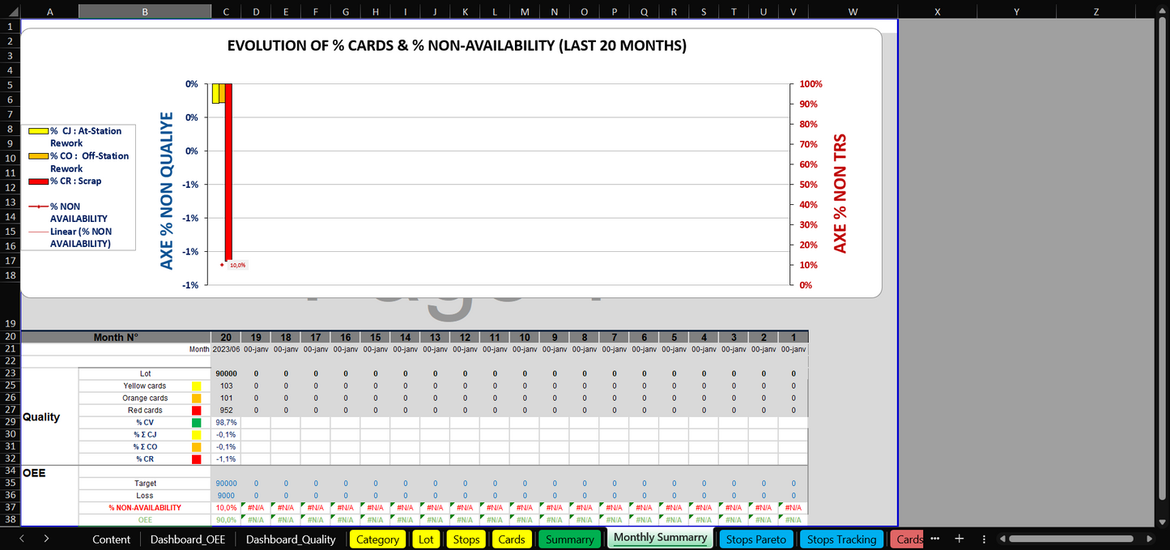Open hidden sheet tabs ellipsis menu
Viewport: 1170px width, 550px height.
pyautogui.click(x=934, y=539)
